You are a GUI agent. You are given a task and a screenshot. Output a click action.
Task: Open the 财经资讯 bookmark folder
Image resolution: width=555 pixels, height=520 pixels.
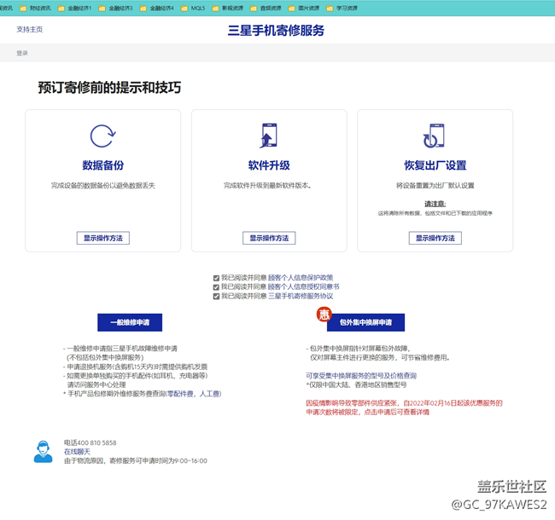35,8
